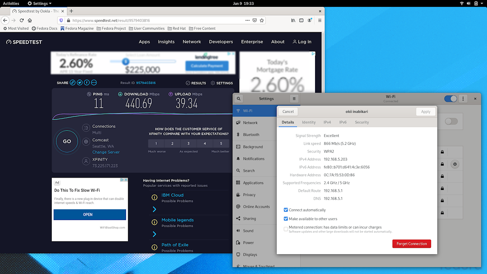Bookmark this page with the star icon
The width and height of the screenshot is (487, 274).
(x=262, y=20)
